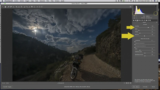Select the Crop tool
The width and height of the screenshot is (160, 90).
tap(16, 7)
